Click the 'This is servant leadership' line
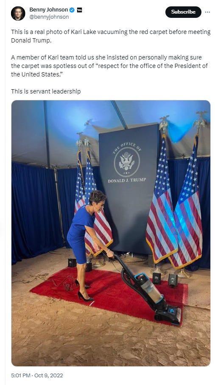This screenshot has height=385, width=215. tap(46, 91)
